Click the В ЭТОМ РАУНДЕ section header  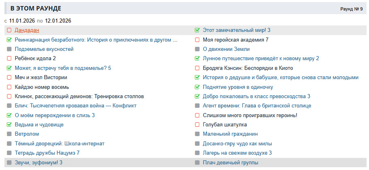point(36,8)
